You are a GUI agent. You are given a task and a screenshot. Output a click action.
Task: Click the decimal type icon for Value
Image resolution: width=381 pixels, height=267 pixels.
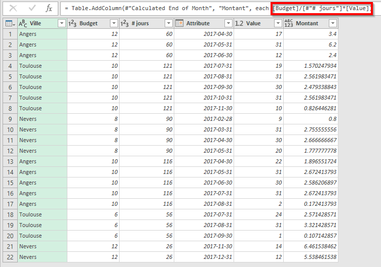pyautogui.click(x=239, y=23)
